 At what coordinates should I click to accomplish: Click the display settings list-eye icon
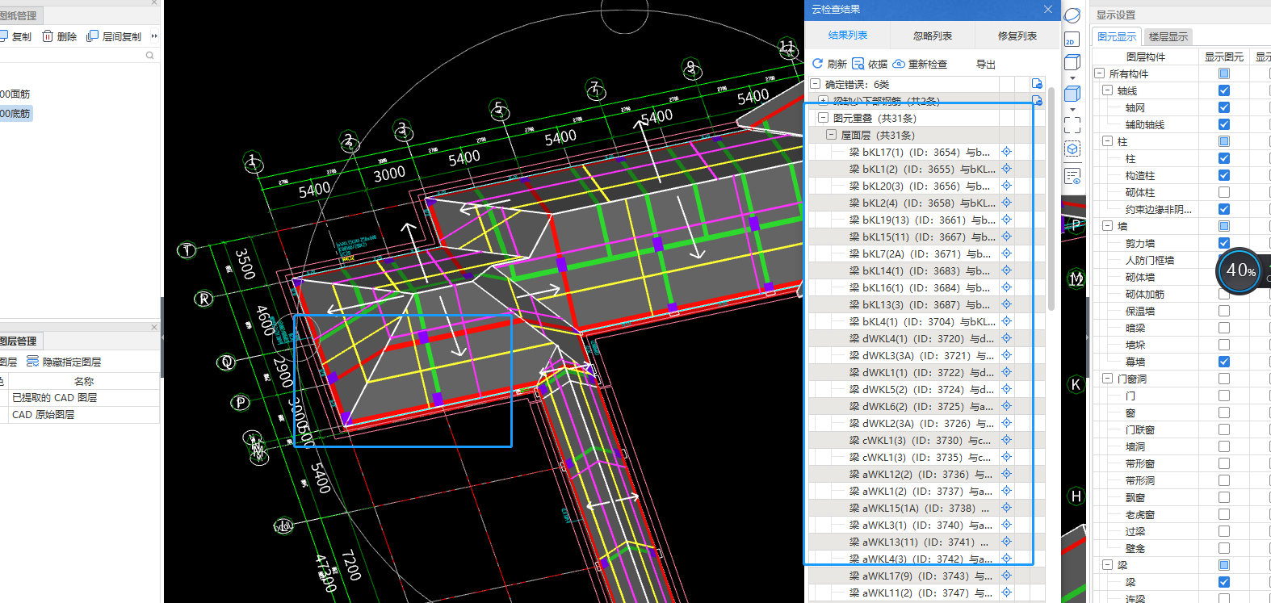(1072, 176)
